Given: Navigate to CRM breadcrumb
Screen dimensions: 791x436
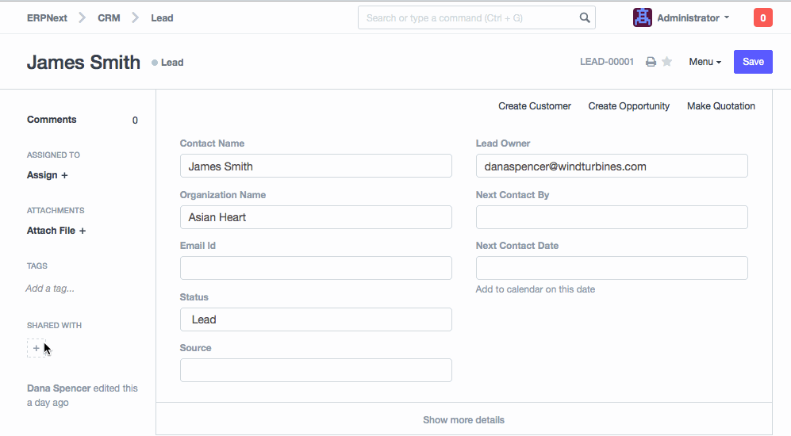Looking at the screenshot, I should click(109, 17).
